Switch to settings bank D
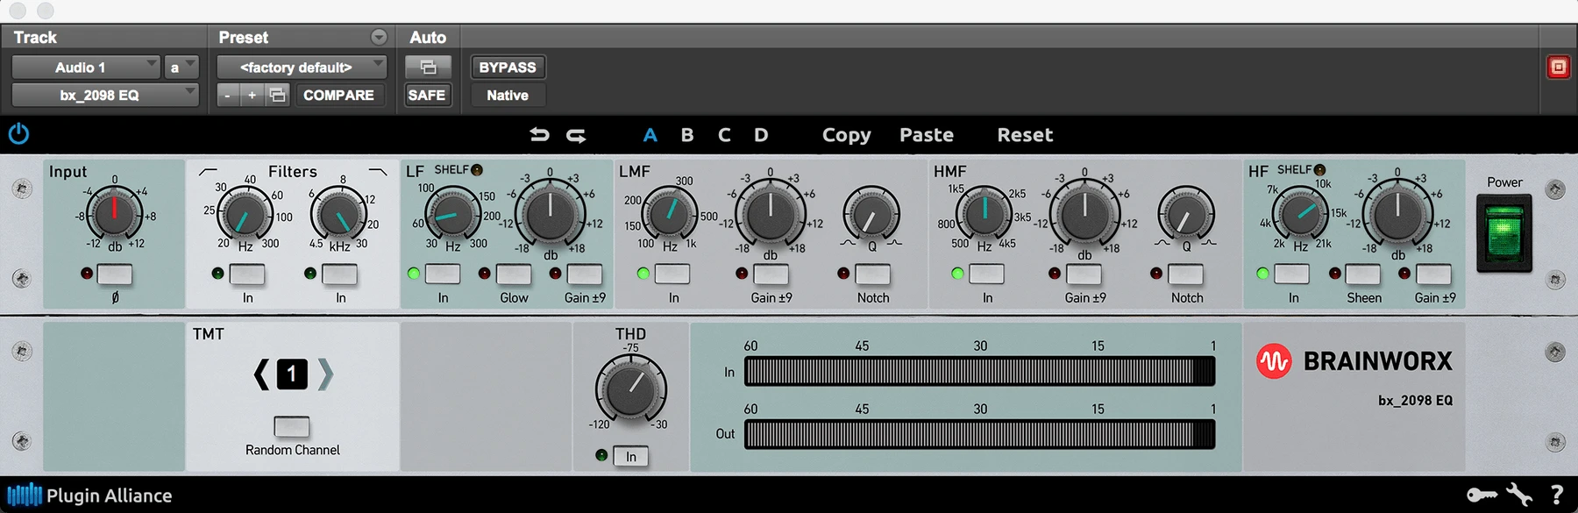The width and height of the screenshot is (1578, 513). coord(761,135)
